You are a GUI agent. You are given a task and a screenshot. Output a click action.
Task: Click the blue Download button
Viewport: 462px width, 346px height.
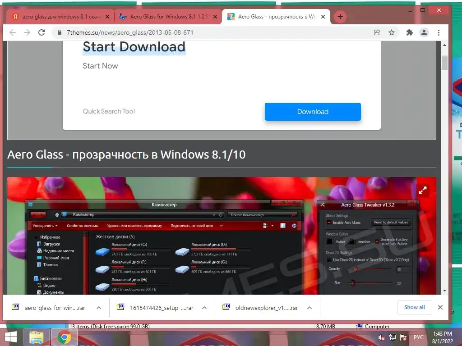313,112
